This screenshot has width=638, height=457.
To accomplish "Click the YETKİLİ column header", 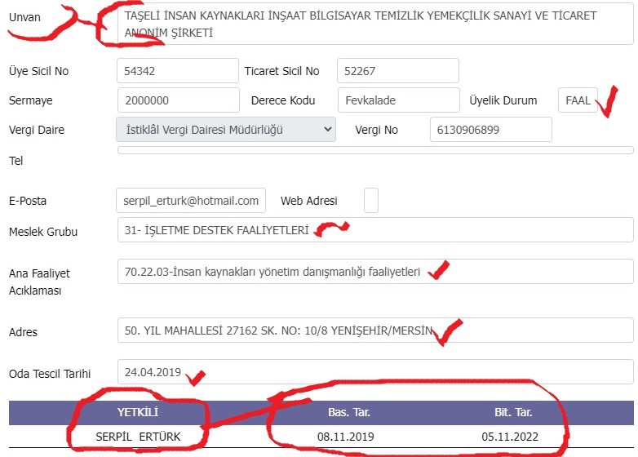I will pos(138,412).
